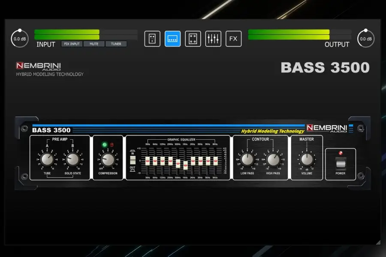Click the 250Hz equalizer slider

point(170,161)
